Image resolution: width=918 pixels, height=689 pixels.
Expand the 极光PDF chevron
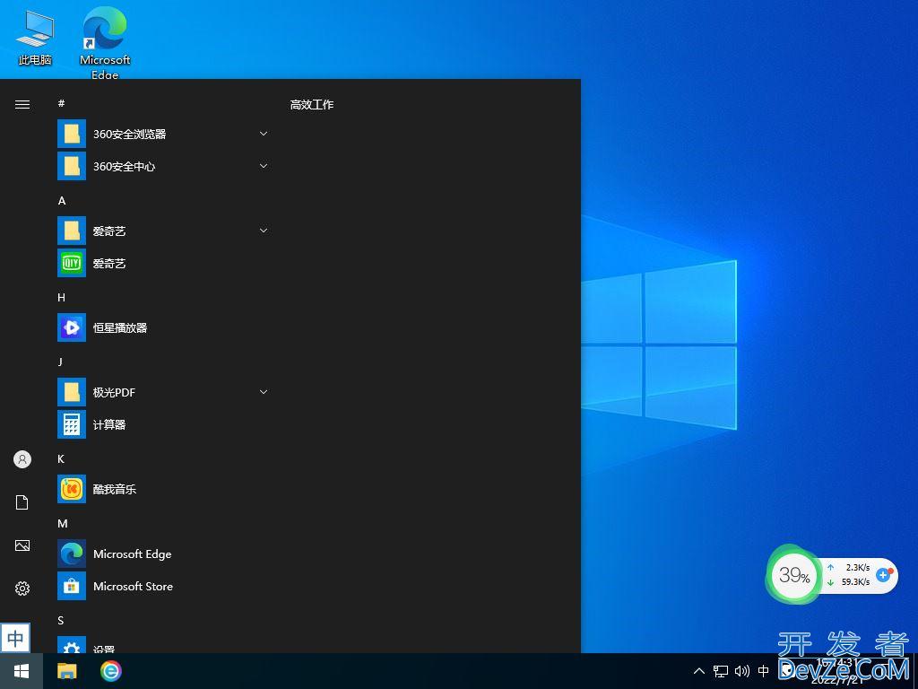pos(264,392)
